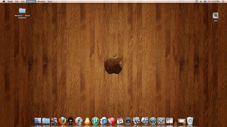
Task: Open the Help menu
Action: point(50,1)
